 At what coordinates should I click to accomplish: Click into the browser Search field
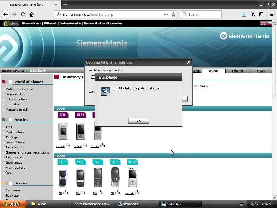coord(201,14)
